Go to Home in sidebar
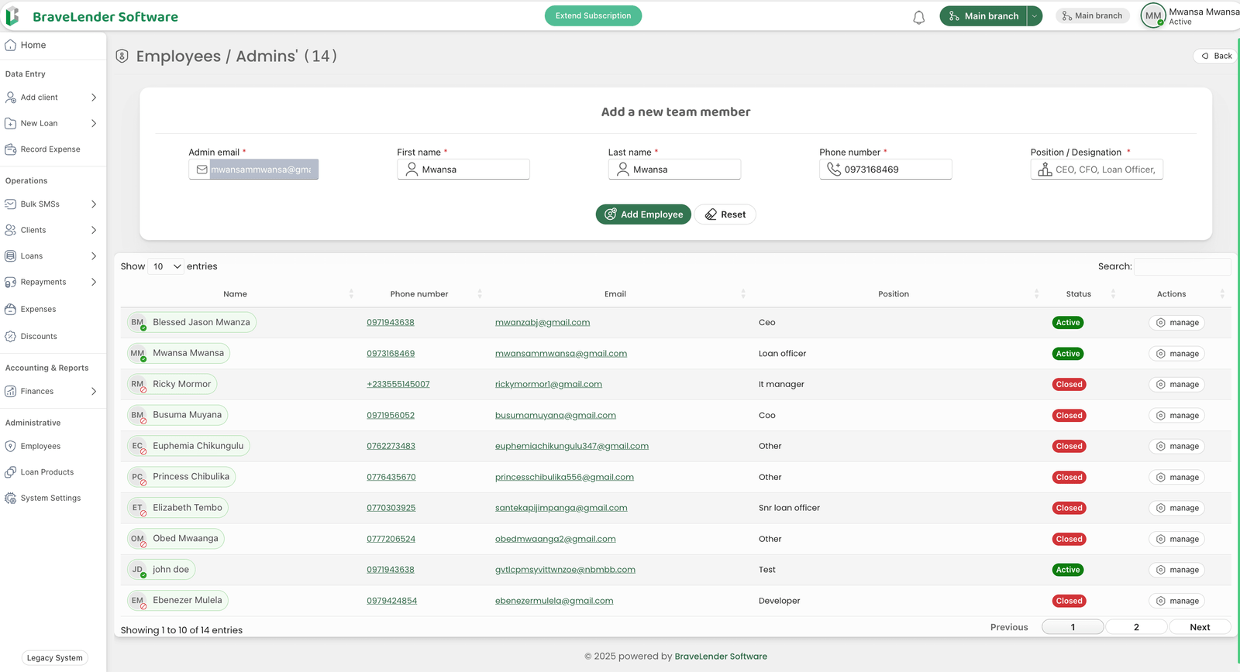The height and width of the screenshot is (672, 1240). [x=33, y=46]
